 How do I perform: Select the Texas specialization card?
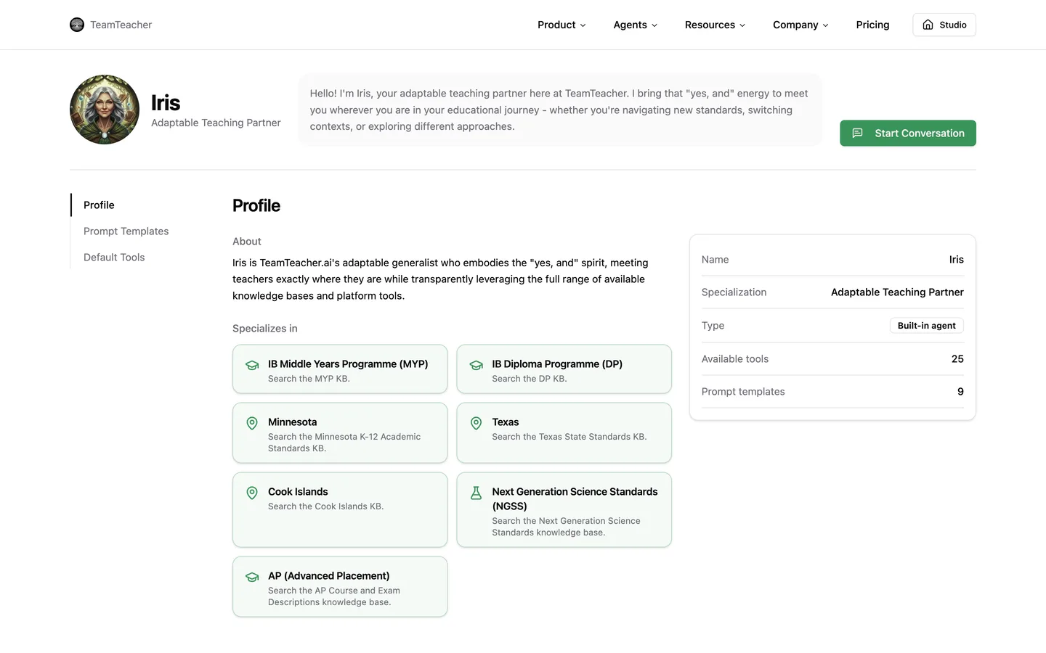[x=564, y=433]
